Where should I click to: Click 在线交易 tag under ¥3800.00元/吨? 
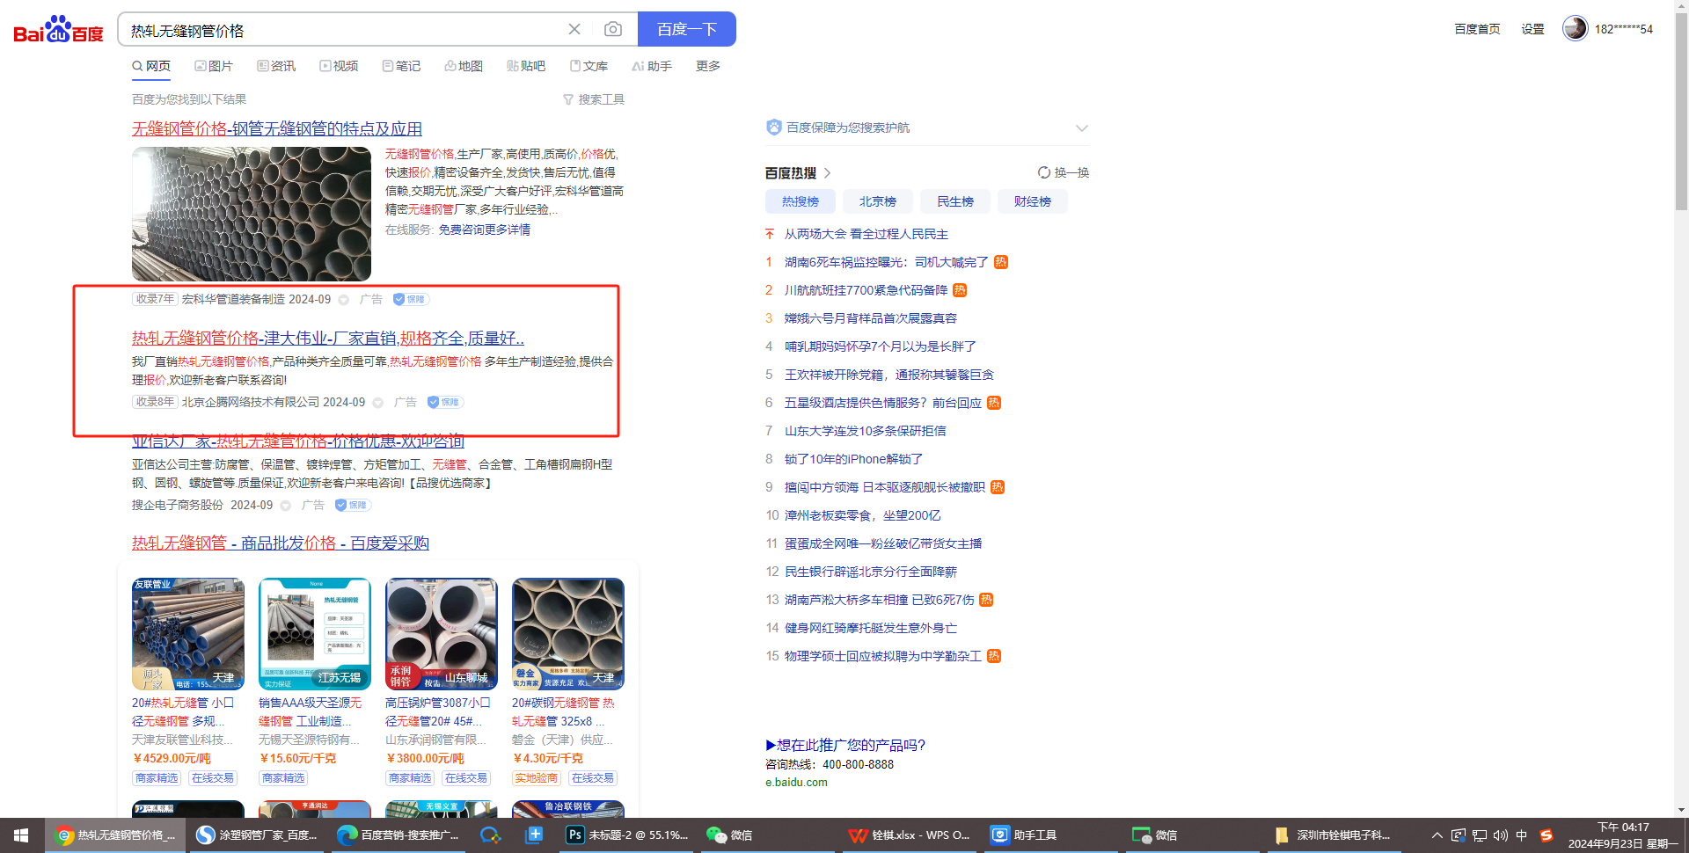(x=466, y=778)
